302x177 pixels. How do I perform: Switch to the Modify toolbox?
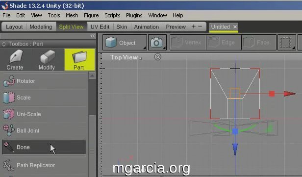click(47, 59)
